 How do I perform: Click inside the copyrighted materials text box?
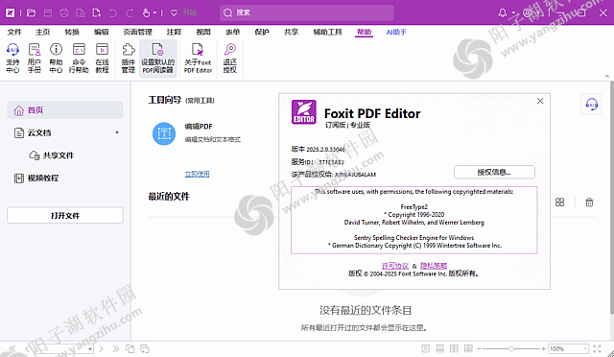coord(413,220)
